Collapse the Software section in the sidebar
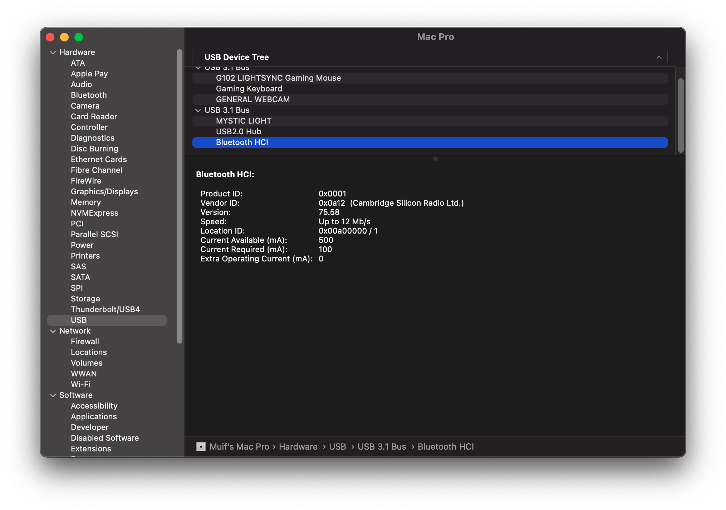This screenshot has width=726, height=510. (53, 395)
